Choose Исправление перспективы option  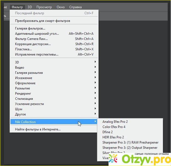37,54
